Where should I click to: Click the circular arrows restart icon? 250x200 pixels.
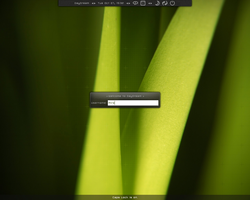165,3
